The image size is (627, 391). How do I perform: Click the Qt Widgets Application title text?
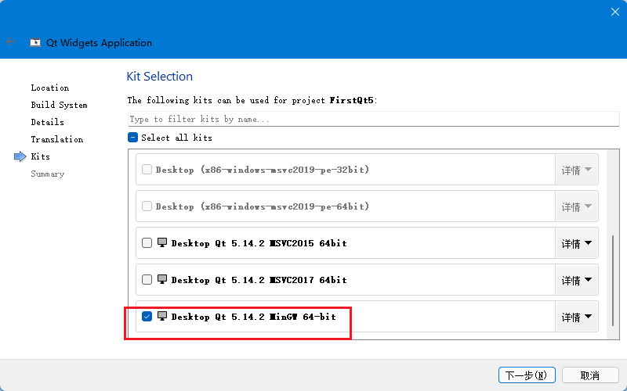tap(100, 43)
